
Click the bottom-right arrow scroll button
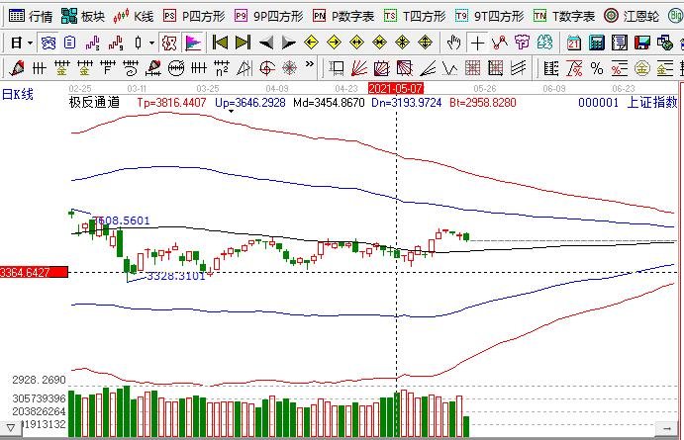pyautogui.click(x=666, y=429)
